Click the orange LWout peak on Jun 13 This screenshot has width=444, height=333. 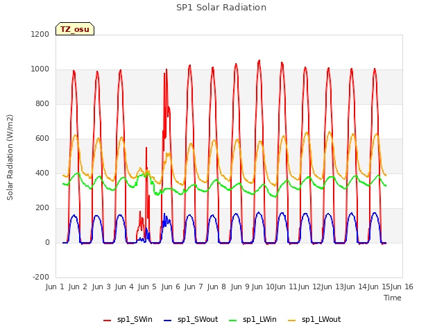tap(330, 133)
